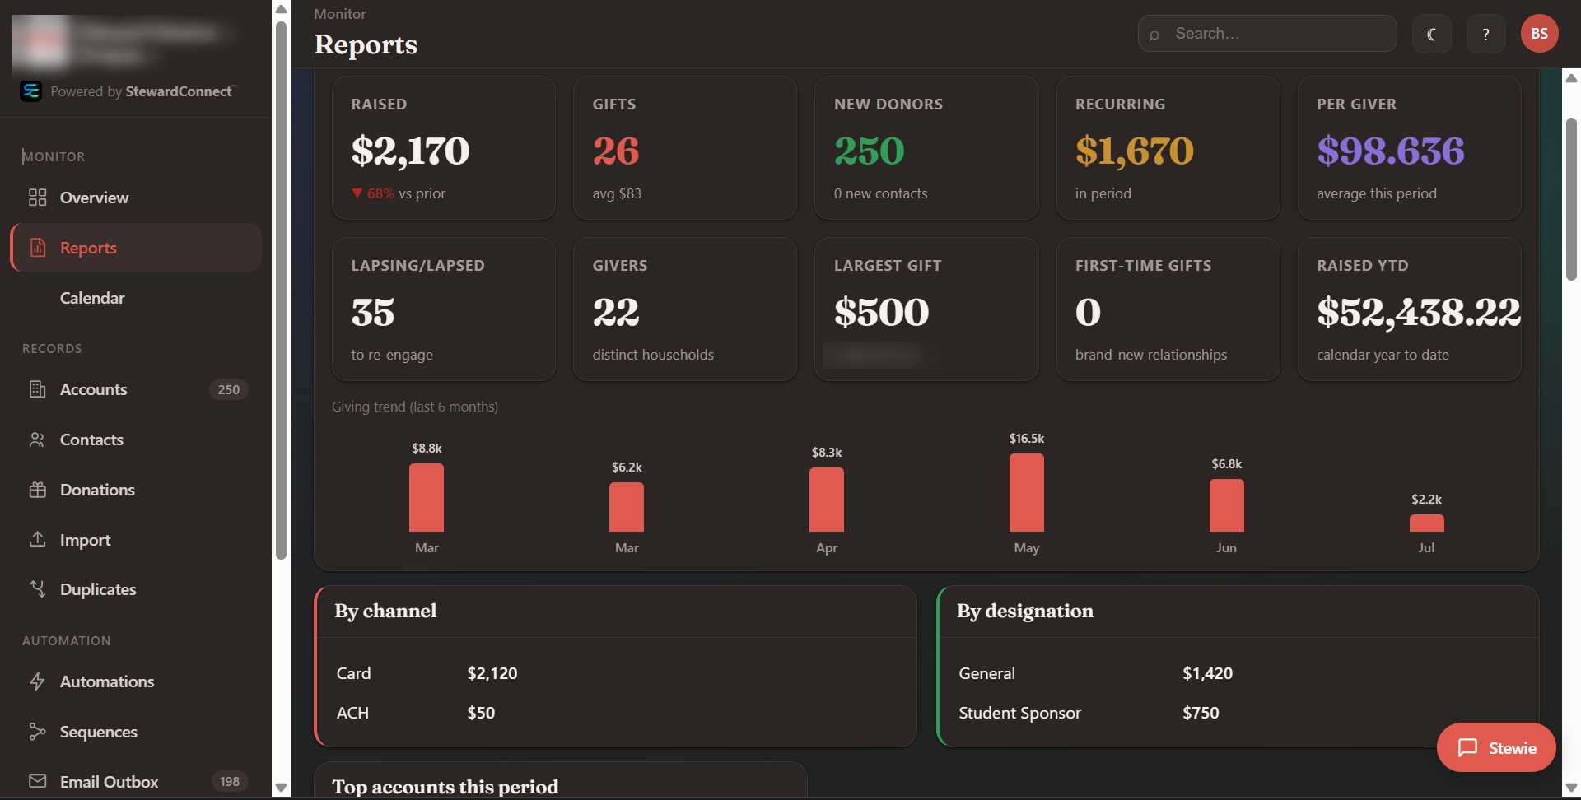The height and width of the screenshot is (800, 1581).
Task: Click the Donations gift icon
Action: (37, 490)
